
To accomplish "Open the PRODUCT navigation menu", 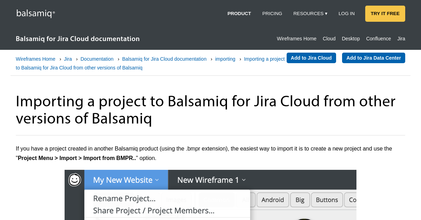I will pyautogui.click(x=239, y=13).
